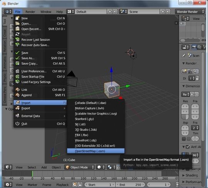Viewport: 208px width, 188px height.
Task: Delete the Default screen layout
Action: (115, 12)
